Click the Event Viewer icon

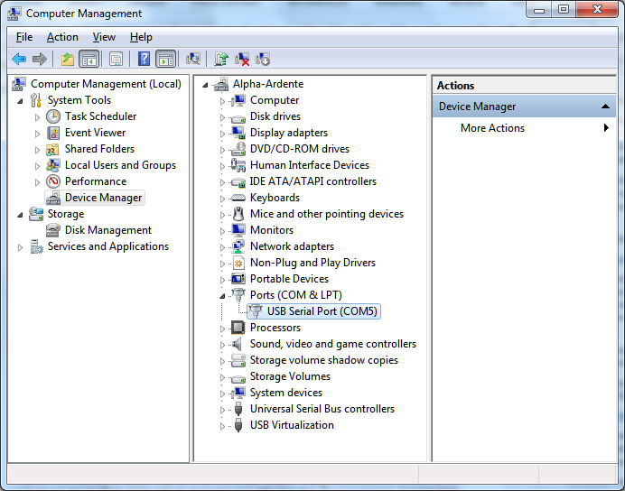pyautogui.click(x=53, y=133)
